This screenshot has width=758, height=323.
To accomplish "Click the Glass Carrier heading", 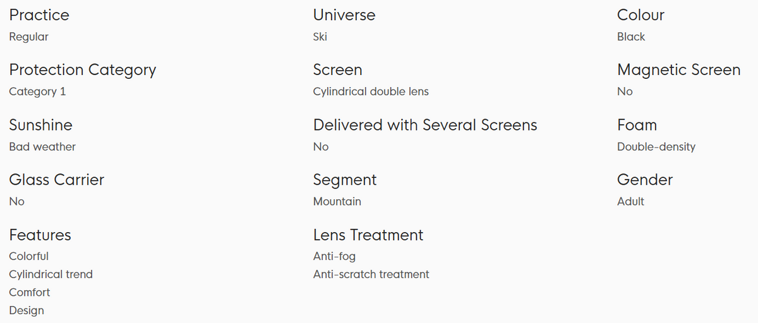I will pyautogui.click(x=56, y=180).
